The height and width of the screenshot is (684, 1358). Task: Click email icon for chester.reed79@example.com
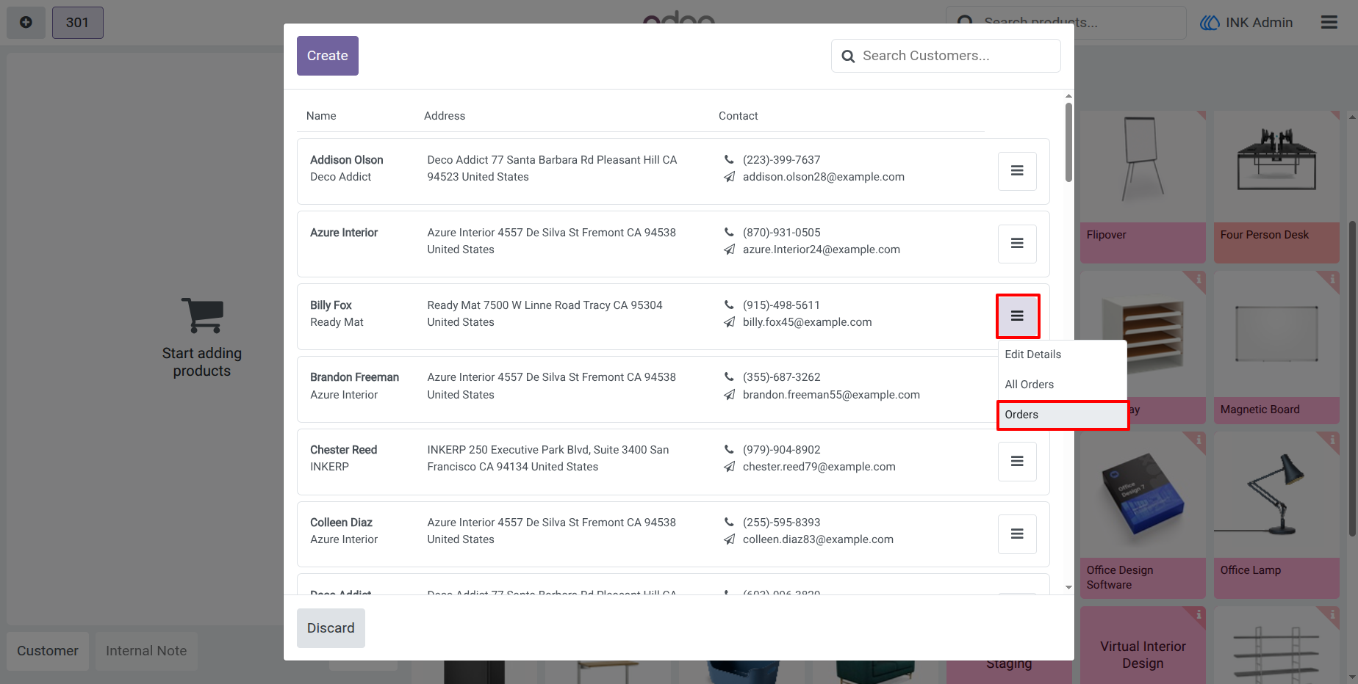pos(729,467)
